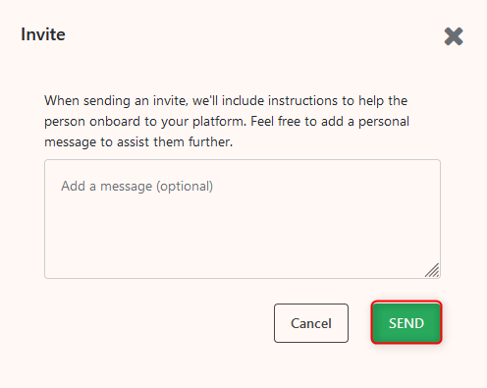Click the white Cancel button next to SEND

[x=311, y=323]
